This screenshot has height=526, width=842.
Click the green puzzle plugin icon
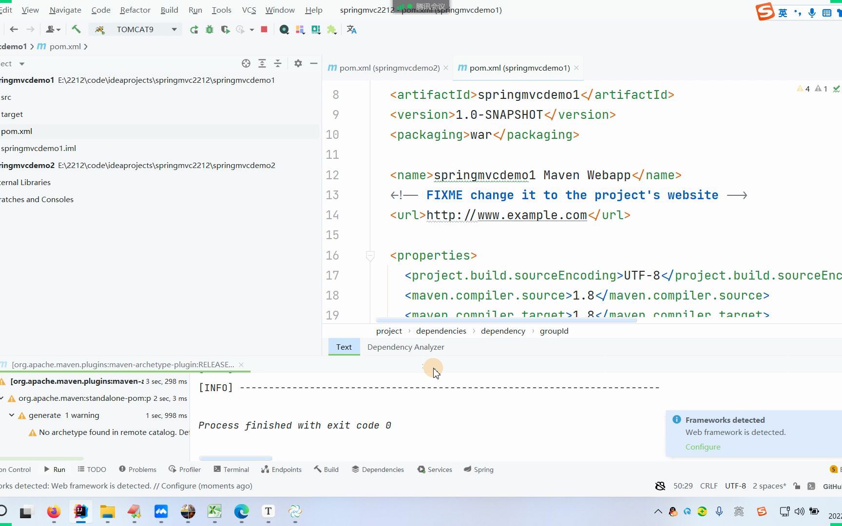(332, 30)
